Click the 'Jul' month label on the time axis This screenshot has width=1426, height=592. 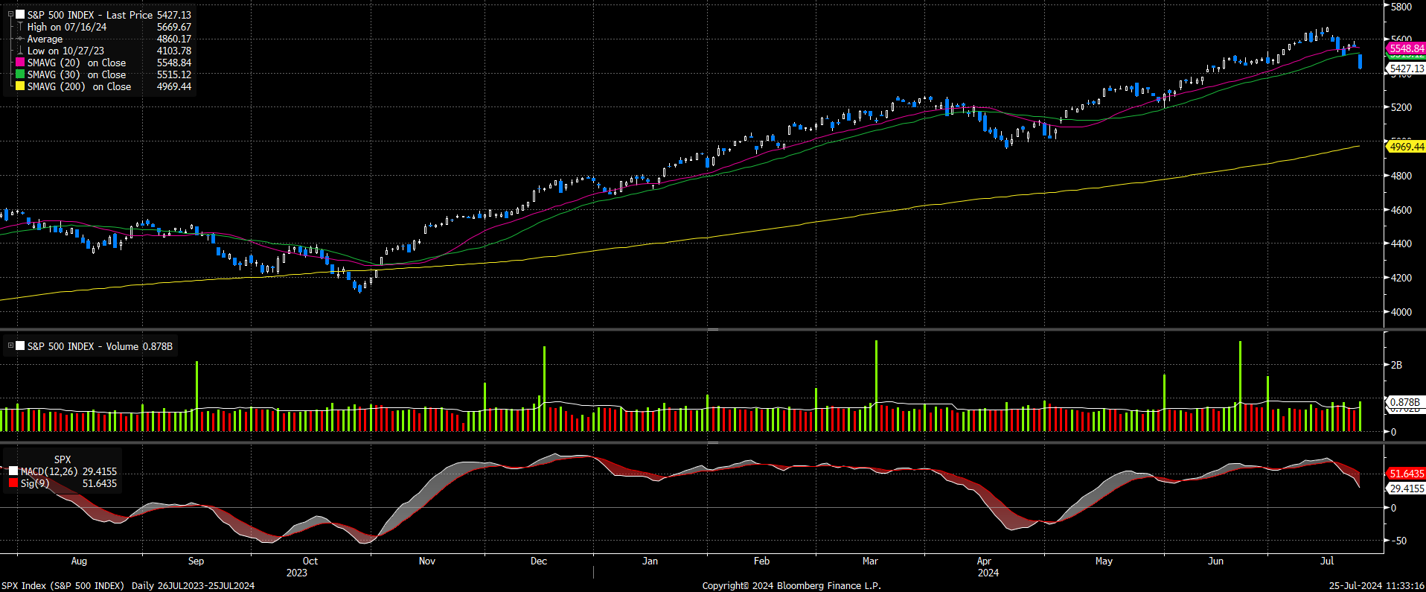[x=1327, y=561]
